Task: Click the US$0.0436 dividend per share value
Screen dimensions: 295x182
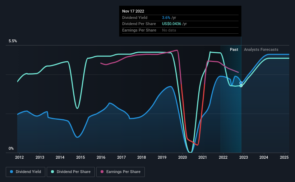Action: 172,24
